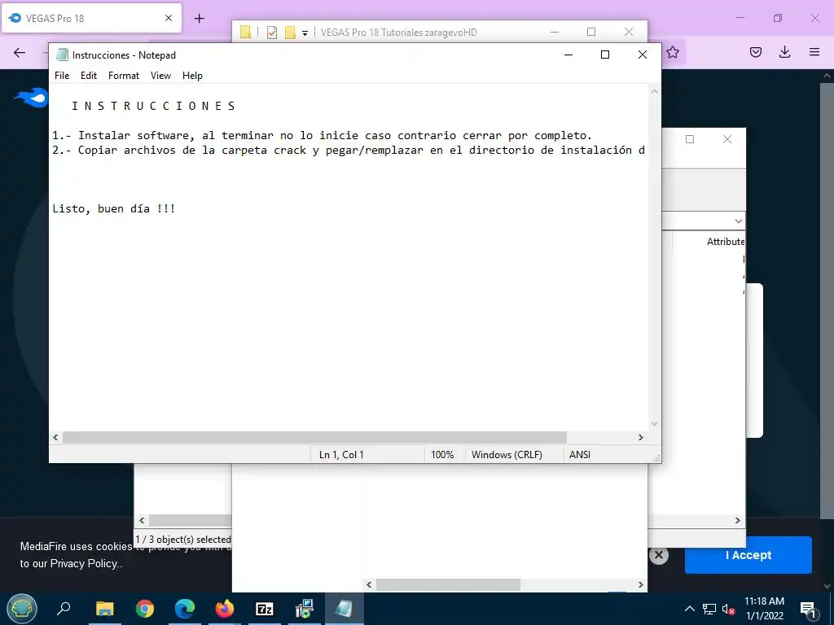Viewport: 834px width, 625px height.
Task: Click Explorer window scroll right arrow
Action: pos(641,584)
